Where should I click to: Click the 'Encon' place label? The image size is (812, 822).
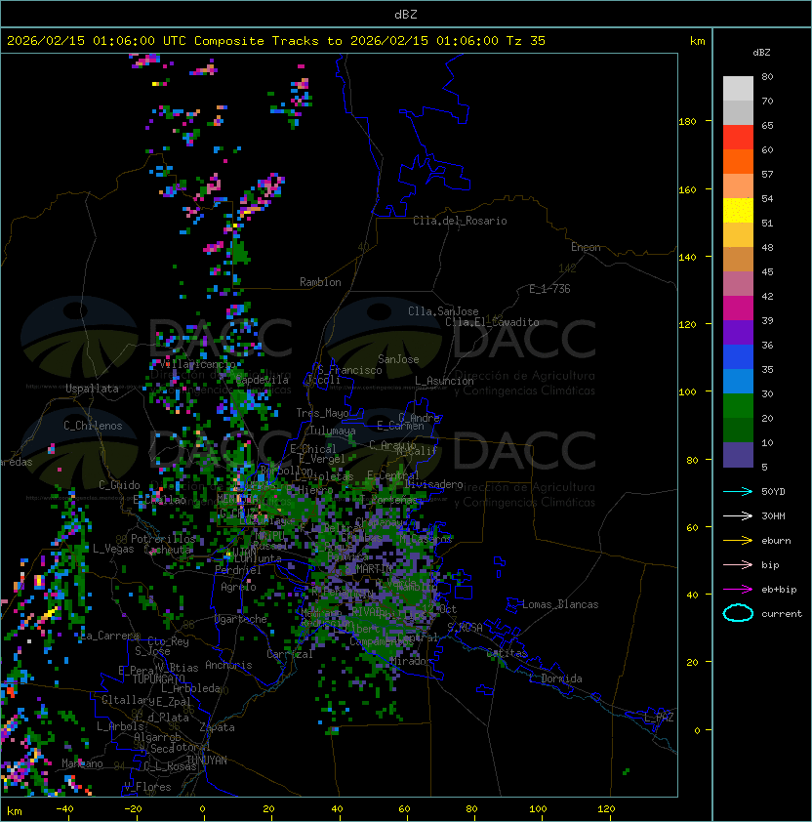pos(586,247)
